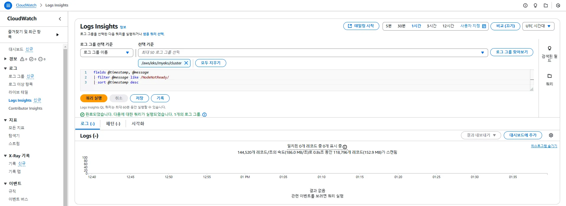Open the UTC 시간대 dropdown
Image resolution: width=566 pixels, height=206 pixels.
538,26
